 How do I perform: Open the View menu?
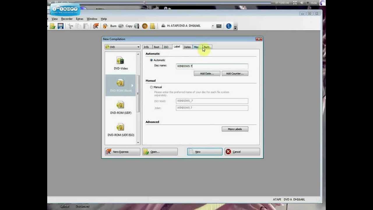[54, 19]
